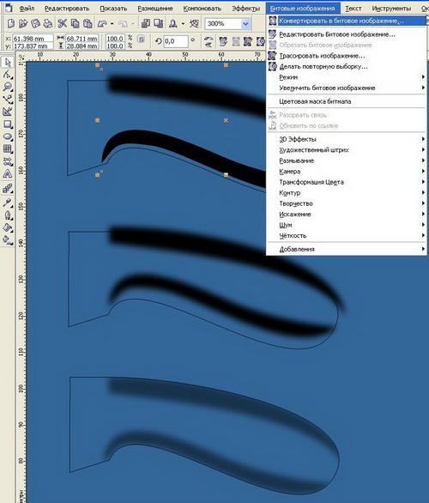
Task: Select the Interactive Blend tool
Action: point(8,189)
